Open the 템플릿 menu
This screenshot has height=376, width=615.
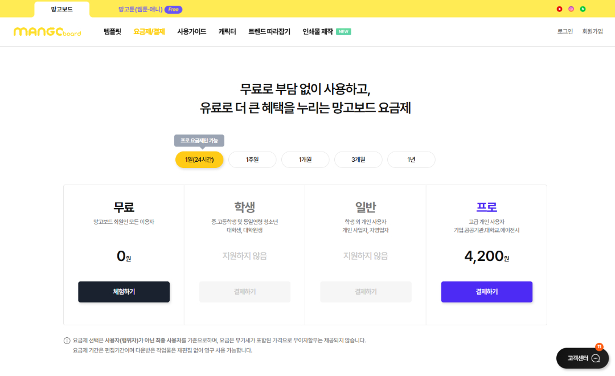click(x=112, y=32)
